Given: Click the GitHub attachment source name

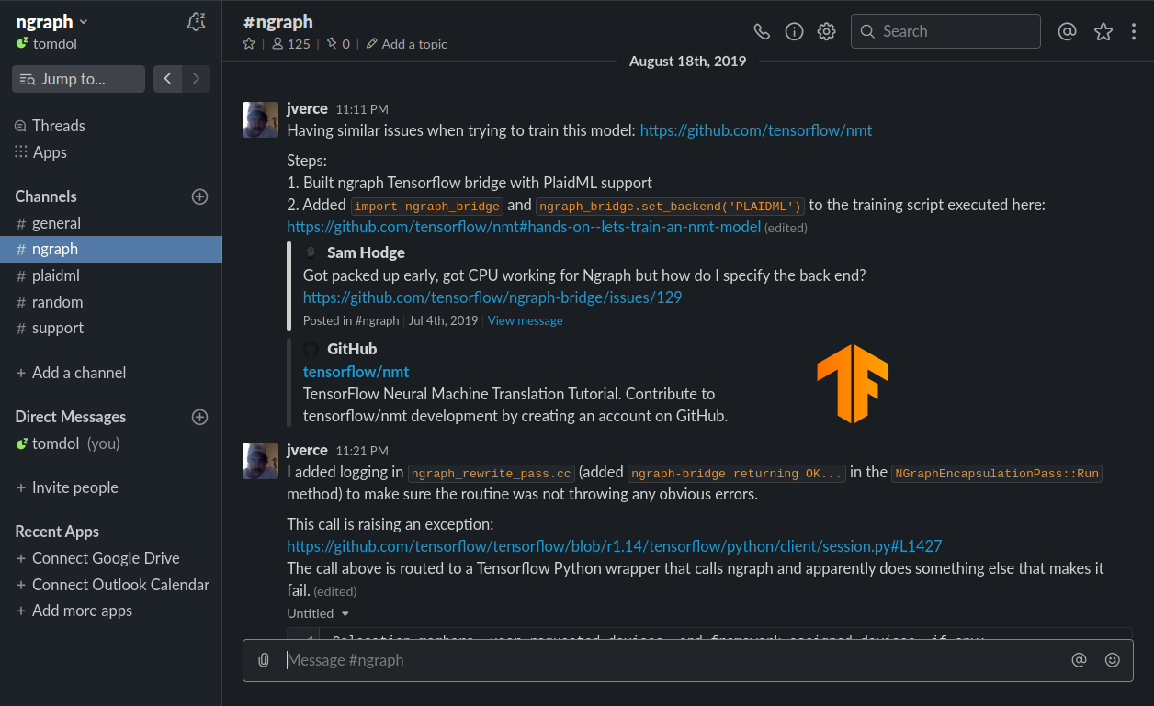Looking at the screenshot, I should click(352, 349).
